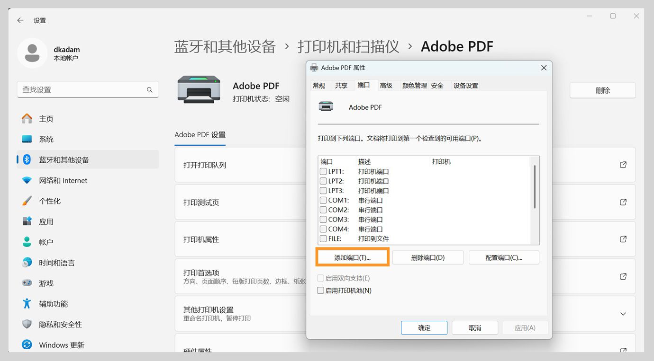Open 辅助功能 via its accessibility icon

[27, 303]
